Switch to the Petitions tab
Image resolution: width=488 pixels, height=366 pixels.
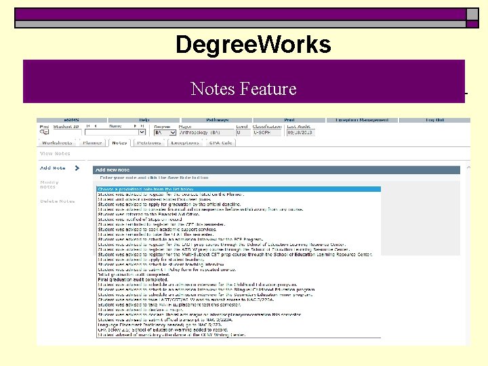[x=149, y=143]
